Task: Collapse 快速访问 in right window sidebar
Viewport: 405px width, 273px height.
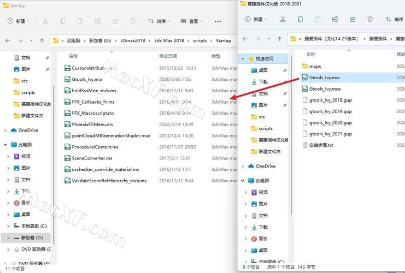Action: pyautogui.click(x=243, y=59)
